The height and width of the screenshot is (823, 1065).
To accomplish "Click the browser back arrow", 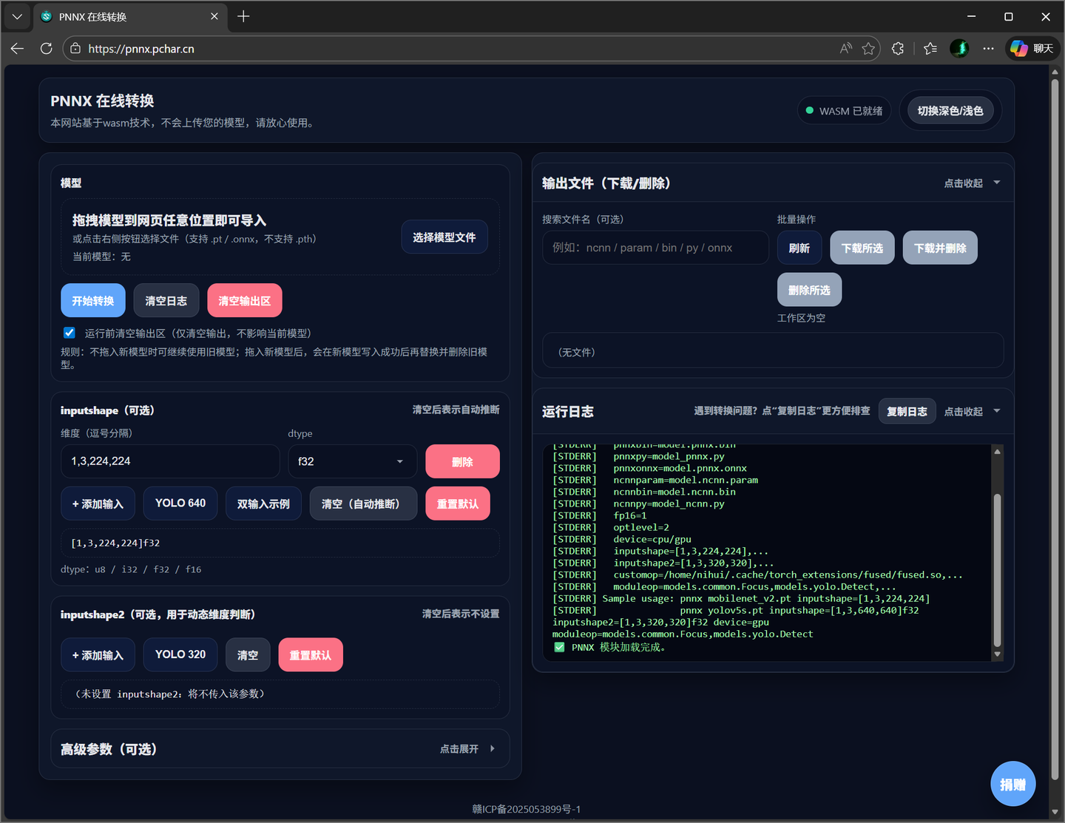I will [x=18, y=49].
